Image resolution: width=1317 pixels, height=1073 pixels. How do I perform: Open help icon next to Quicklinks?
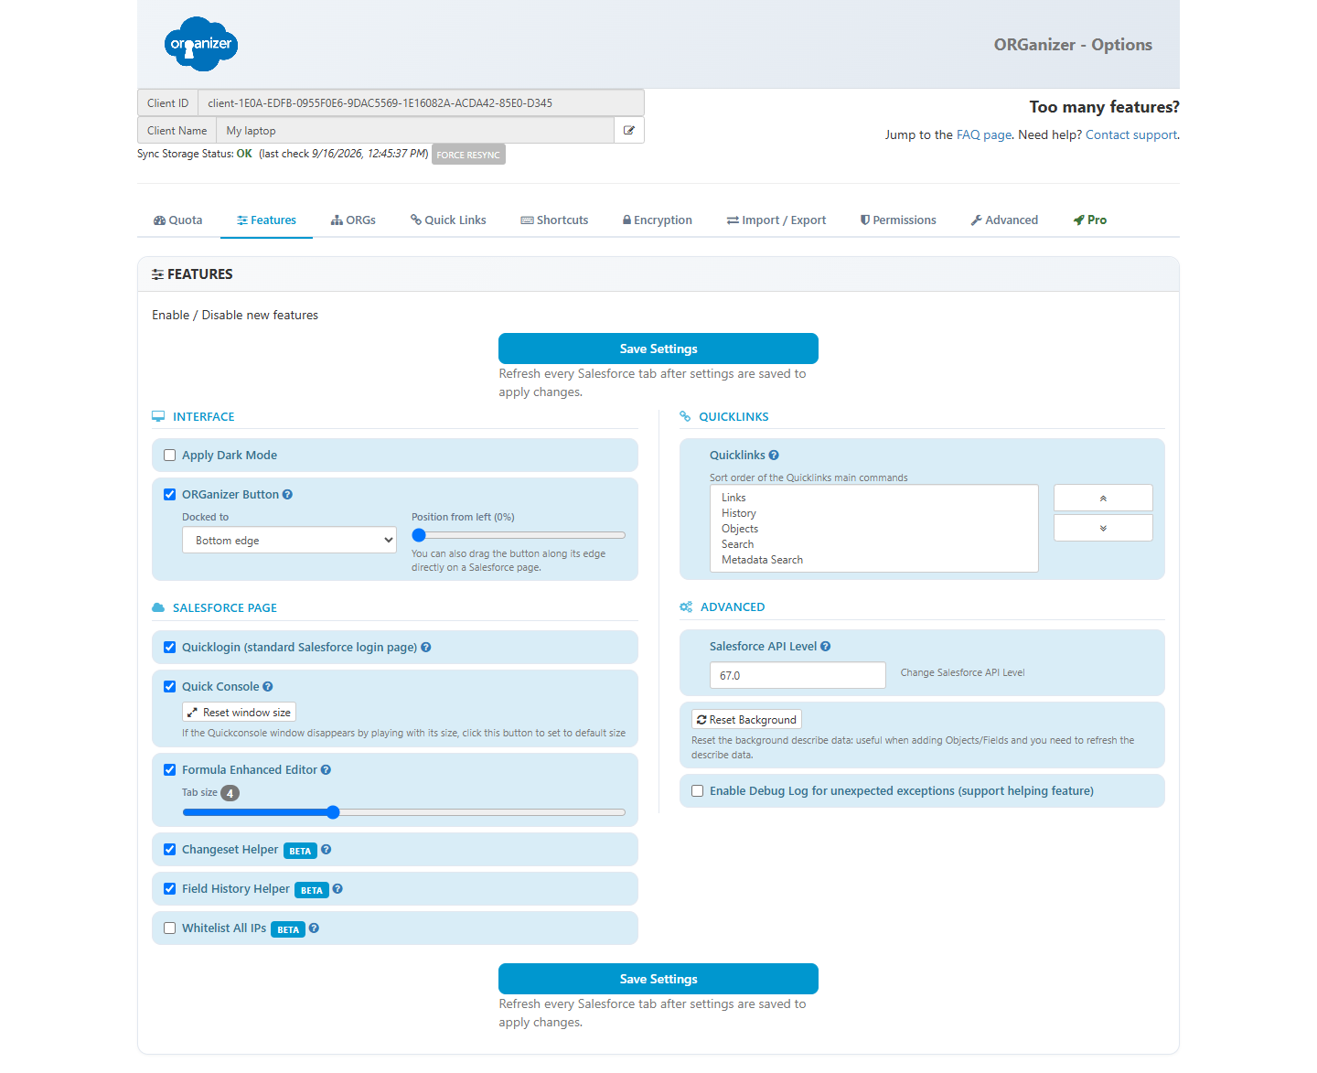[x=774, y=456]
